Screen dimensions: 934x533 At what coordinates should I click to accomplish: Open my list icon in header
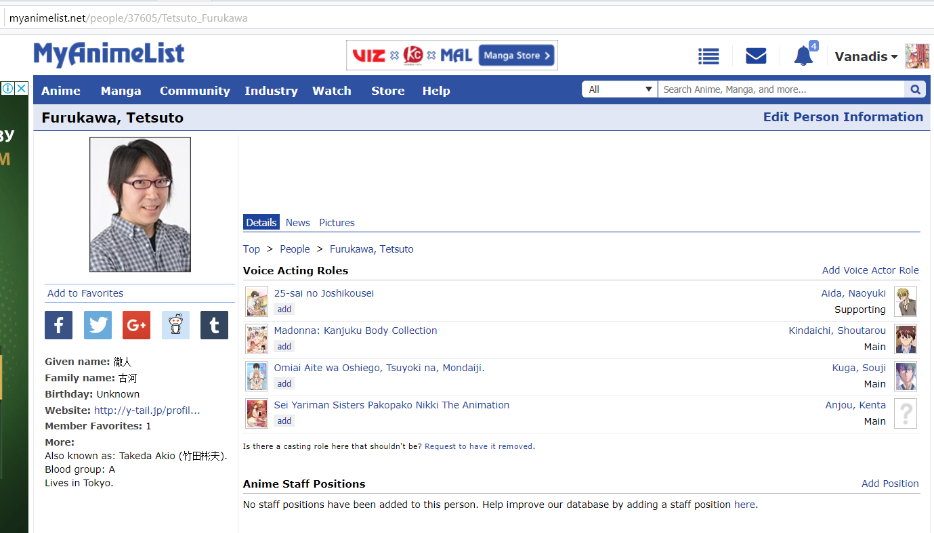[708, 56]
